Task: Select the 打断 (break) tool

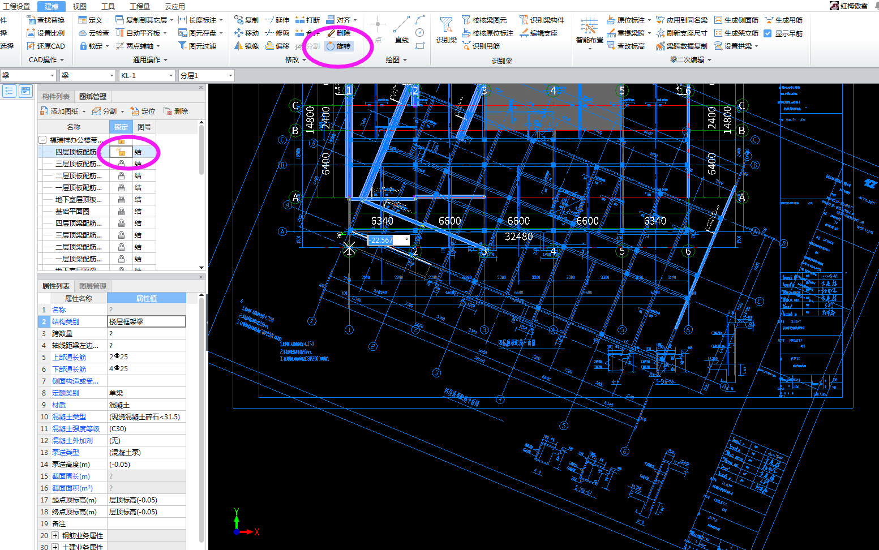Action: 308,20
